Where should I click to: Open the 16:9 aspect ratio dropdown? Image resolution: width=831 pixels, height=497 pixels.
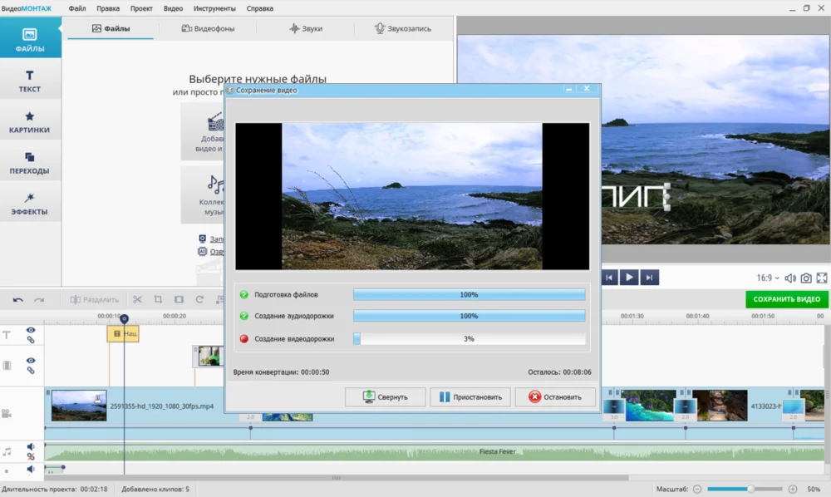tap(768, 278)
